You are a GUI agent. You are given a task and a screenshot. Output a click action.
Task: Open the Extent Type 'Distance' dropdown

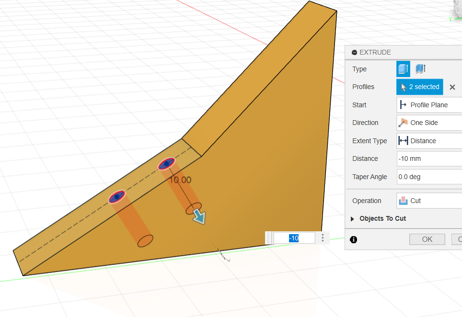(429, 141)
